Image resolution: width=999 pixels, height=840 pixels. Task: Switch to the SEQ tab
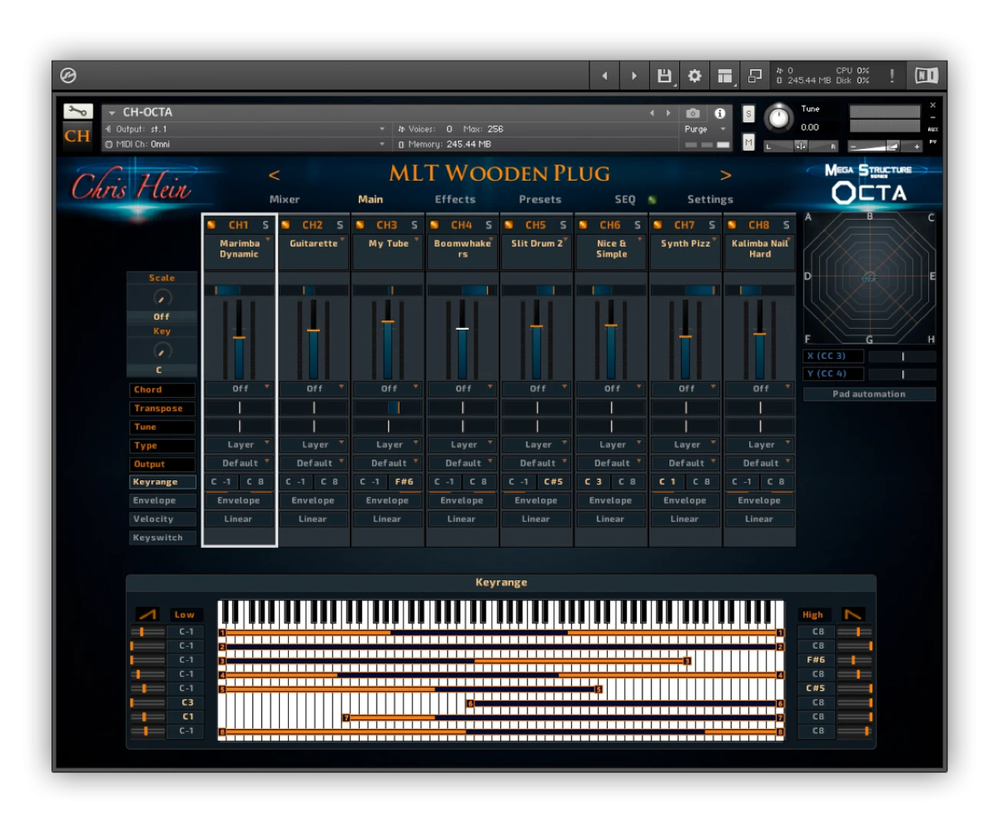(x=625, y=200)
